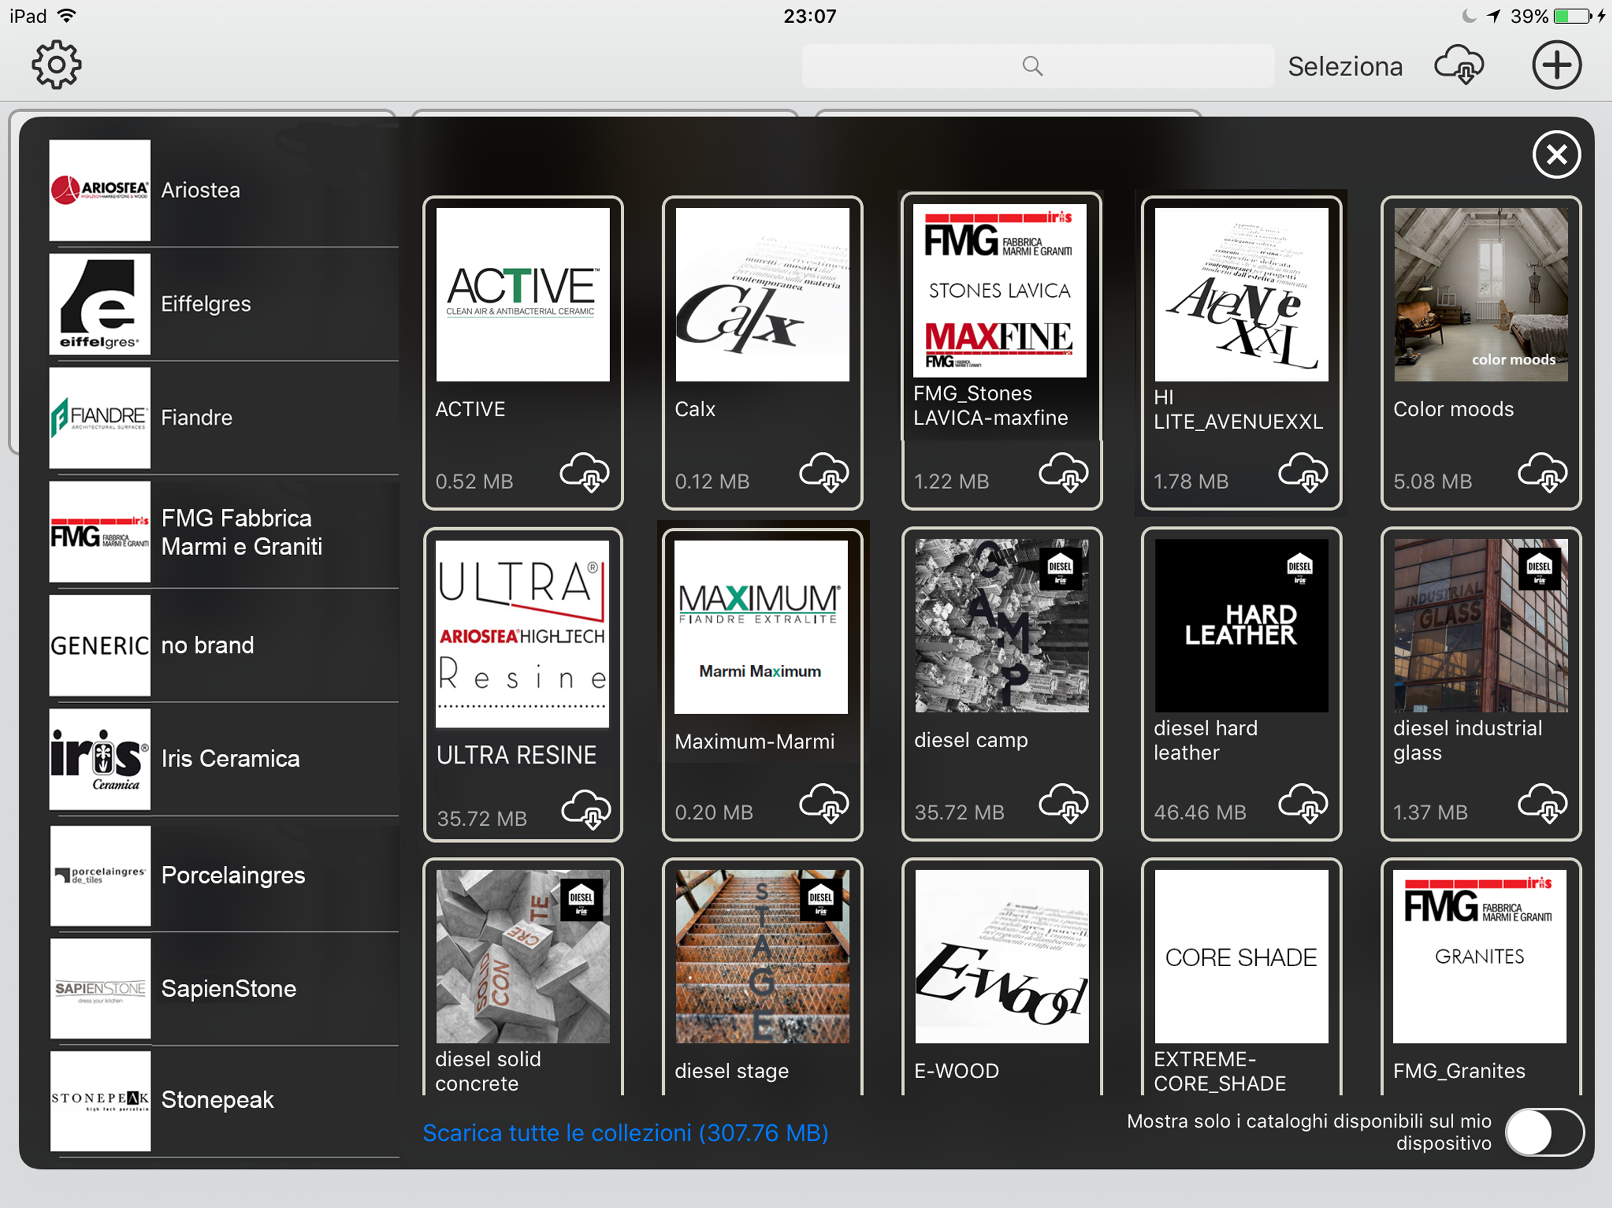
Task: Select FMG Fabbrica Marmi e Graniti brand
Action: pyautogui.click(x=224, y=532)
